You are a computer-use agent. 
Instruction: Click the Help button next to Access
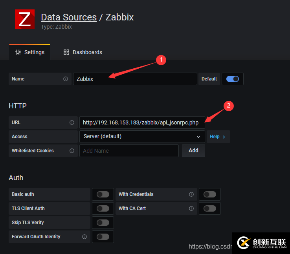pos(218,137)
